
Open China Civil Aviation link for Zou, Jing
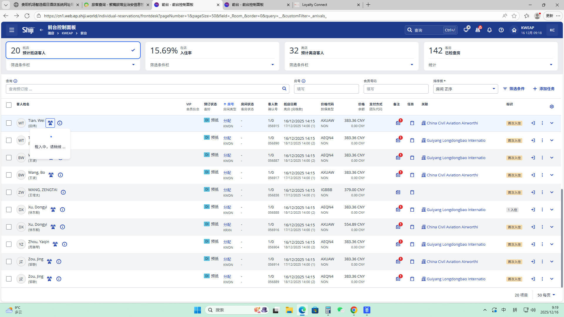pos(452,262)
